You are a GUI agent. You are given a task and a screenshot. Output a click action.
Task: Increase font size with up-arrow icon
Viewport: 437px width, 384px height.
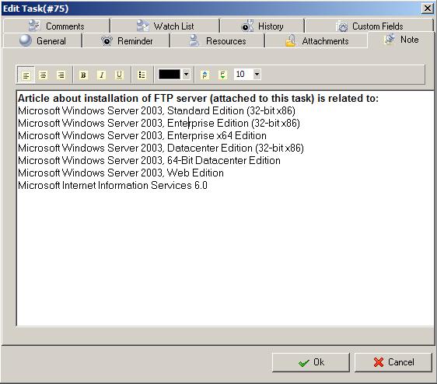(x=205, y=75)
